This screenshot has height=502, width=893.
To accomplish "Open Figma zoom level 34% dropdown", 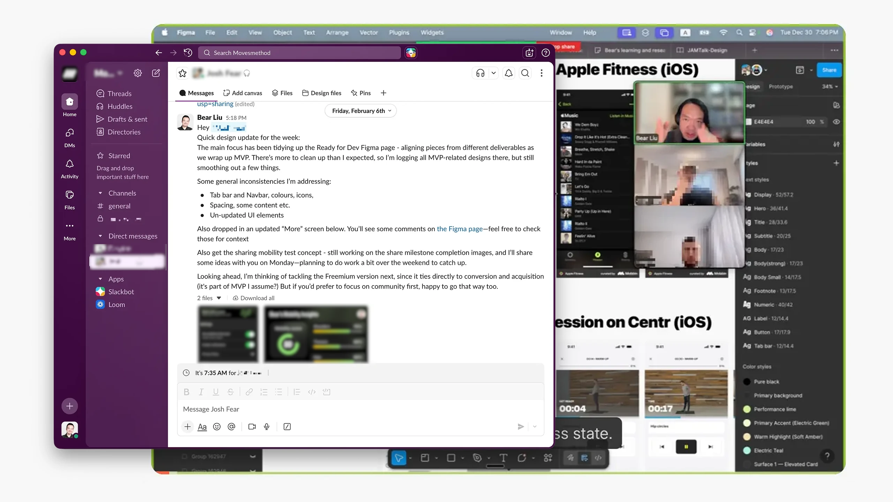I will pyautogui.click(x=830, y=86).
